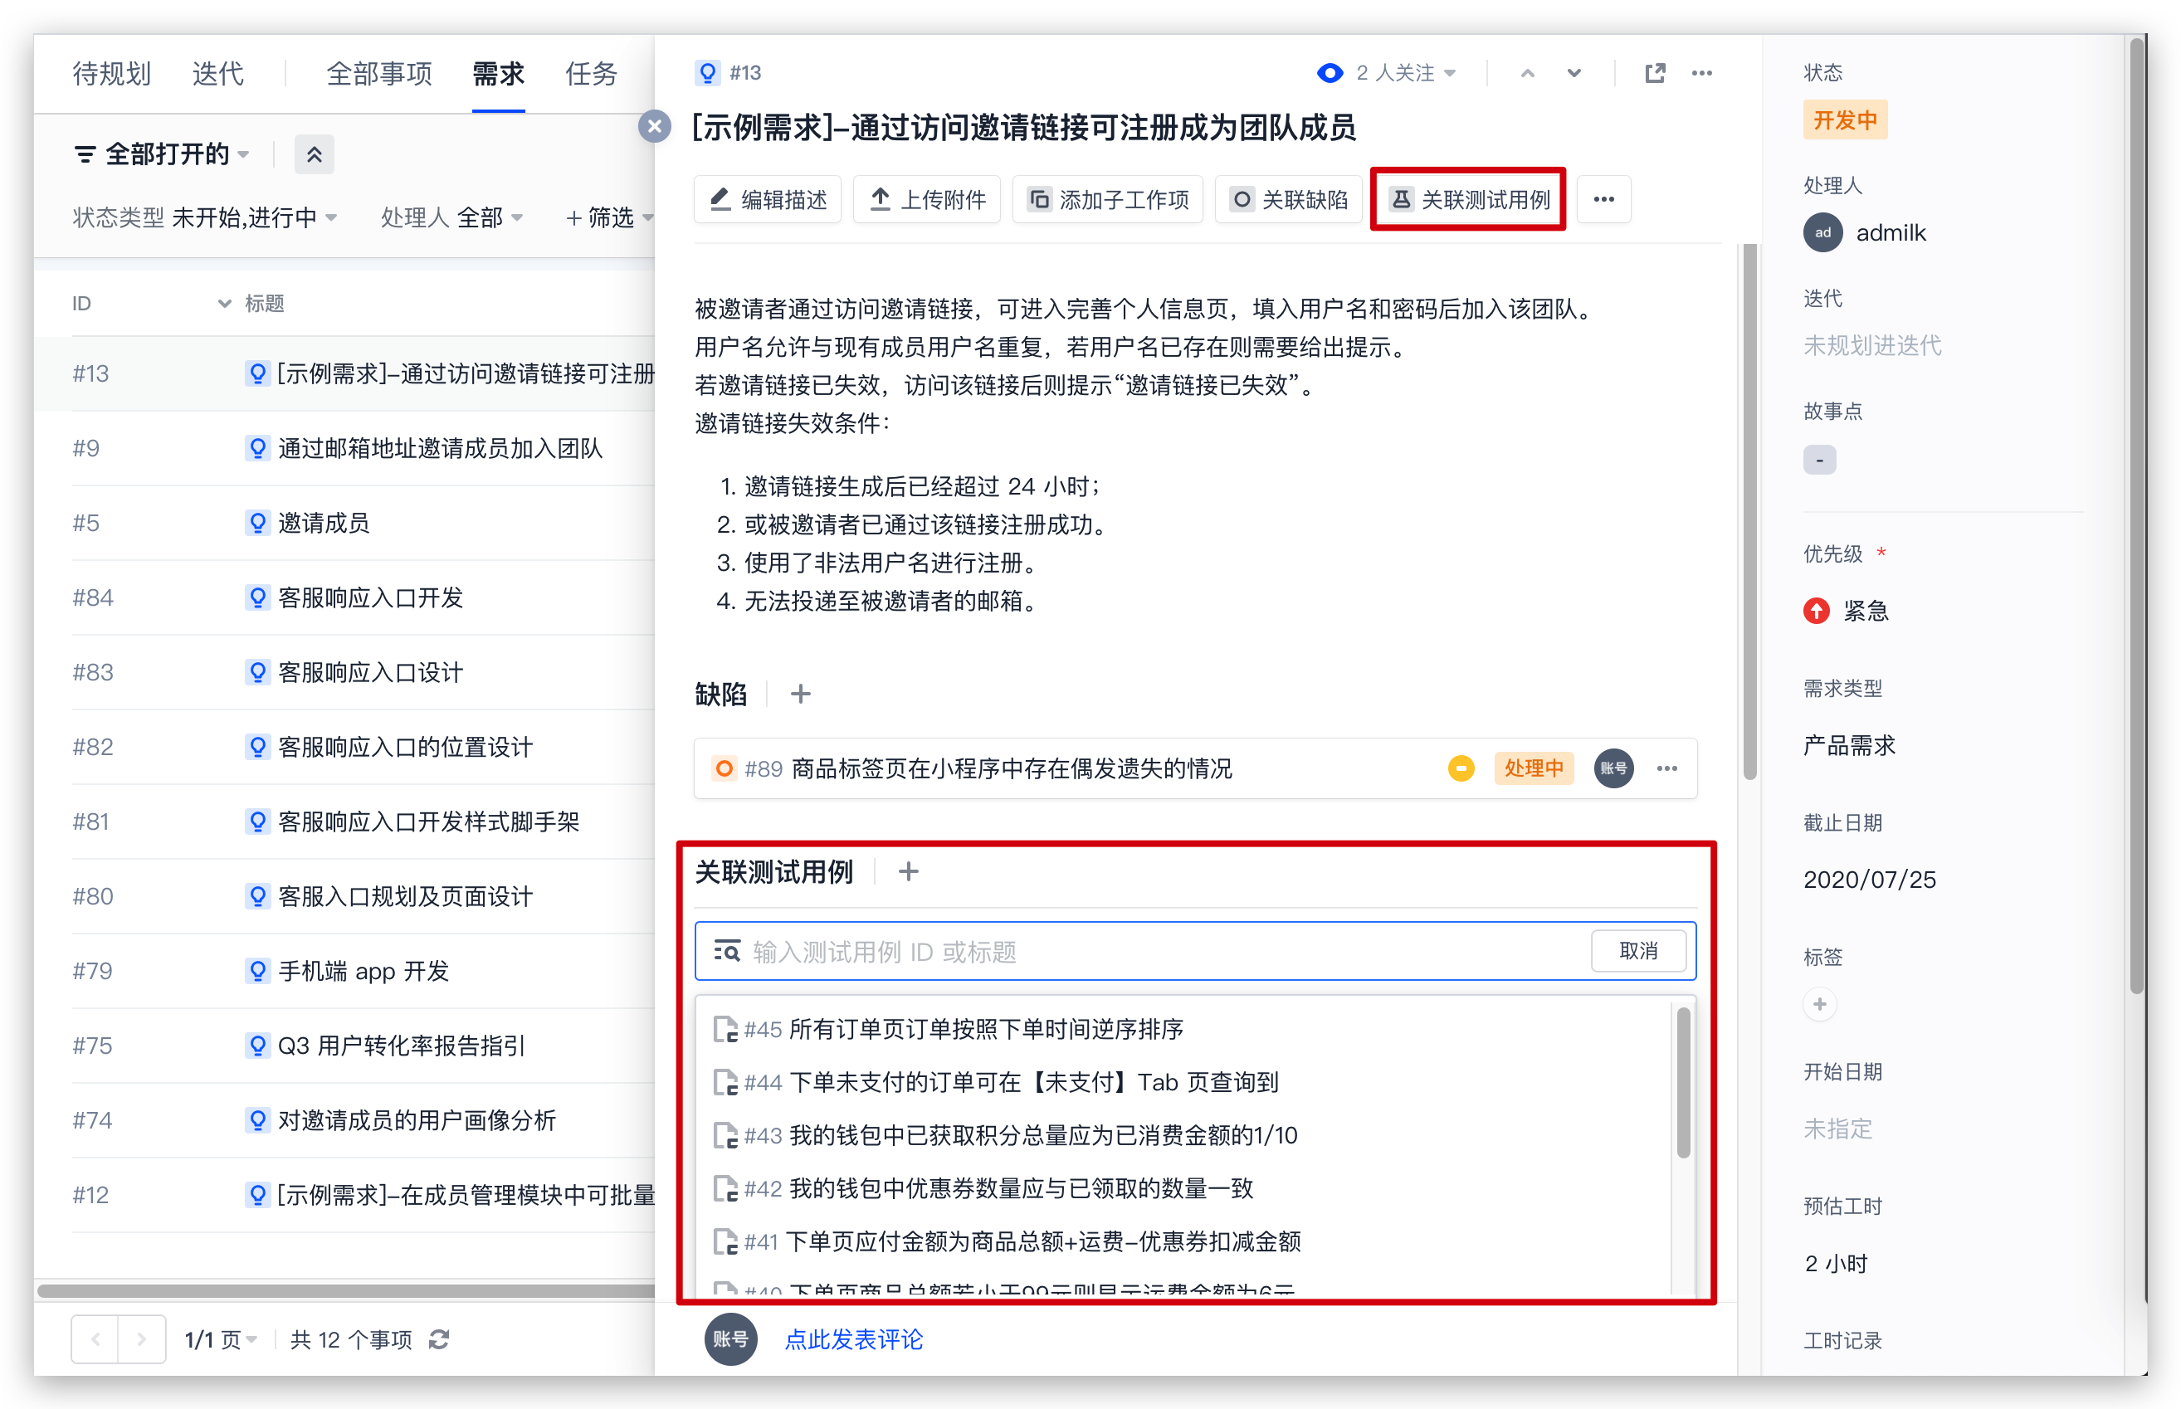Screen dimensions: 2181x1409
Task: Click 上传附件 button
Action: 927,199
